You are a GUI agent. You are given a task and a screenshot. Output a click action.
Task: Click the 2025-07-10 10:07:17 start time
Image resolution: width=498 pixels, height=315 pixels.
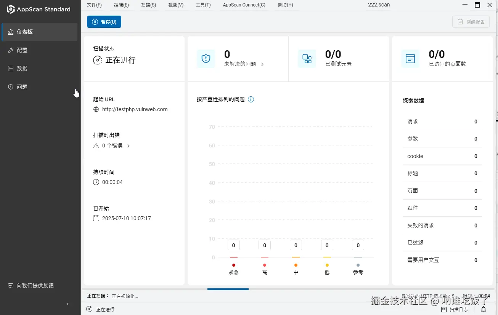click(x=127, y=218)
